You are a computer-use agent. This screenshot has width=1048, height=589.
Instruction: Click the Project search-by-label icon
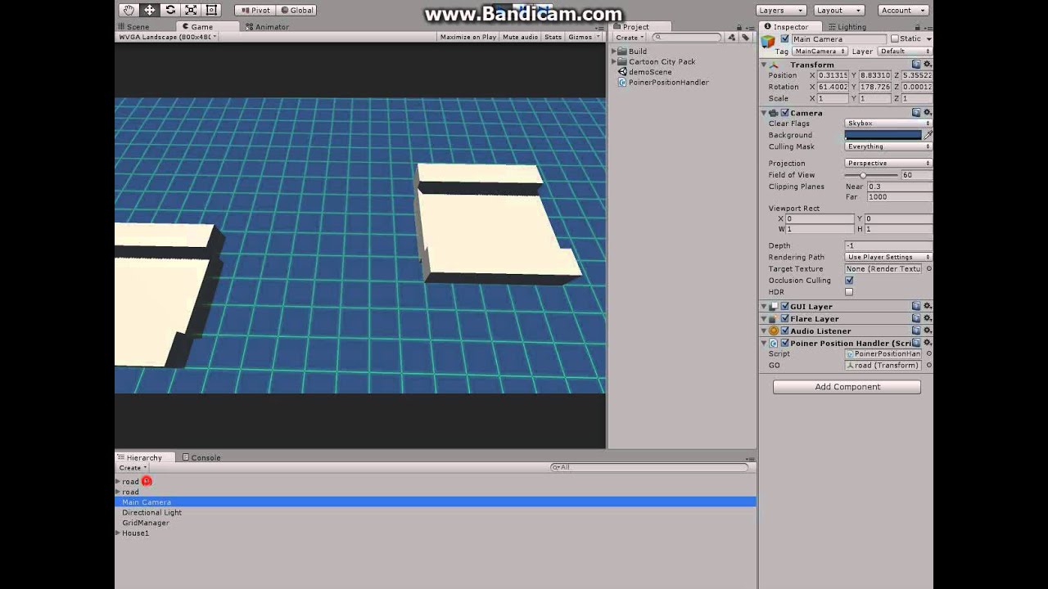pyautogui.click(x=745, y=38)
